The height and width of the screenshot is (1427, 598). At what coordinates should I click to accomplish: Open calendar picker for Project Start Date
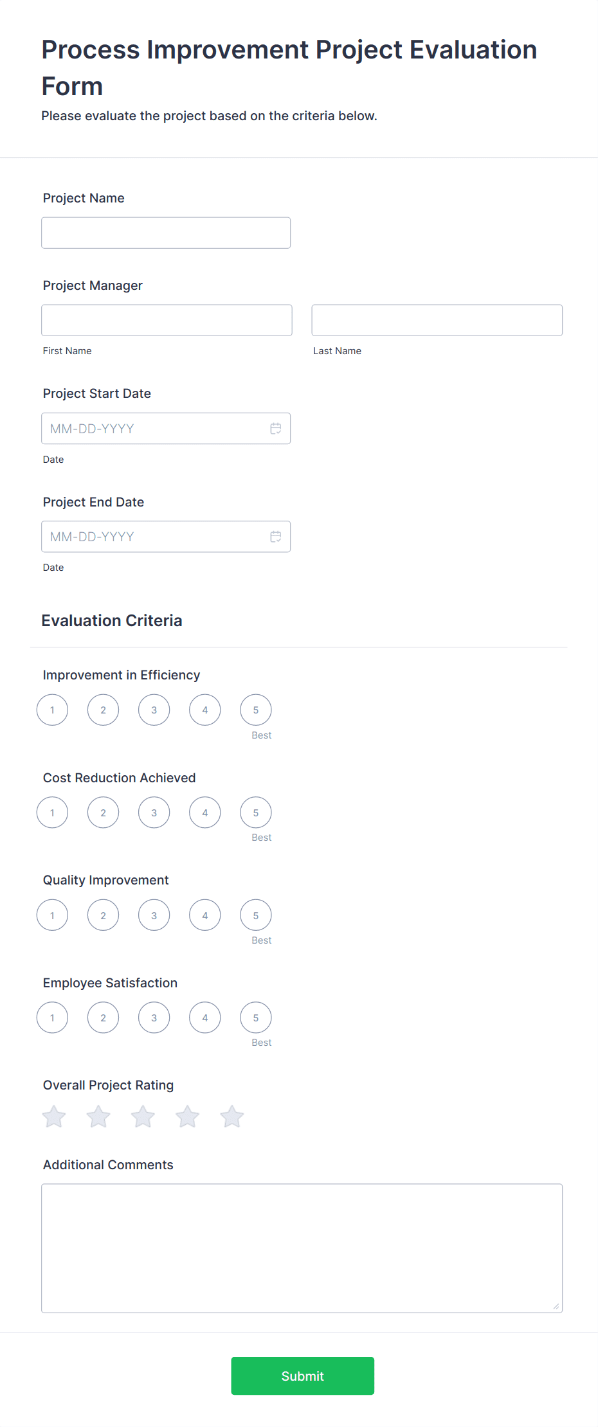click(x=276, y=429)
